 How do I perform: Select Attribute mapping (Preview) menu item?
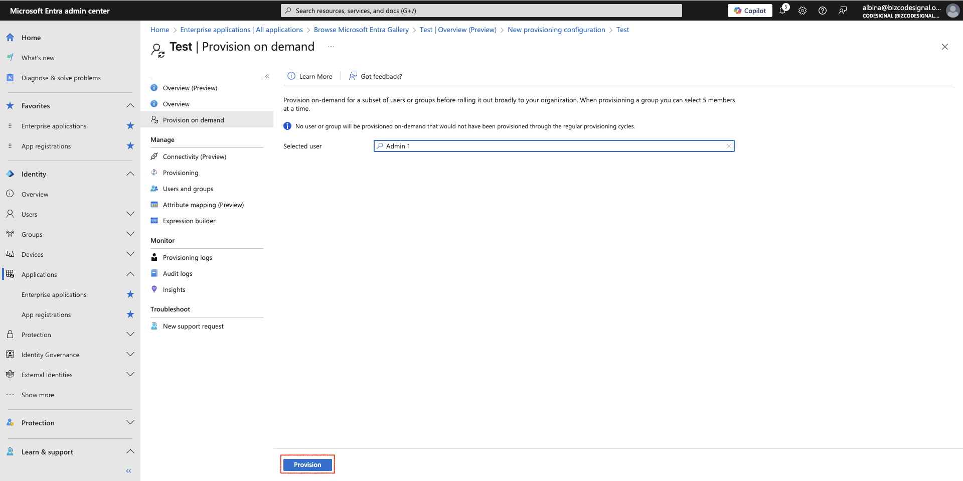[203, 205]
